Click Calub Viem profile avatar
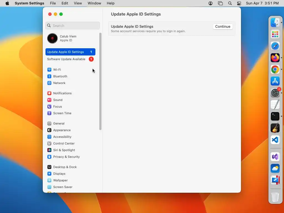 tap(52, 38)
